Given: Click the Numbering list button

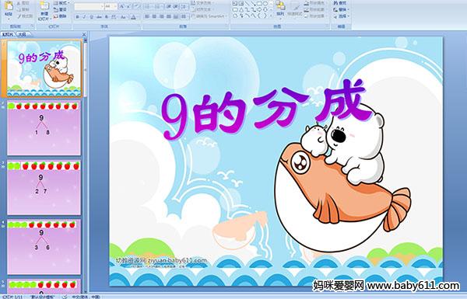Looking at the screenshot, I should click(159, 6).
